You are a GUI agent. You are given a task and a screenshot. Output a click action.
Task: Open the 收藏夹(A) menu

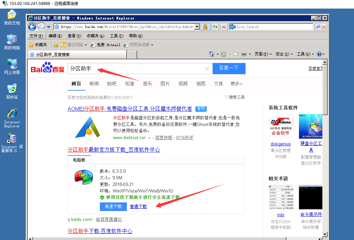coord(96,36)
